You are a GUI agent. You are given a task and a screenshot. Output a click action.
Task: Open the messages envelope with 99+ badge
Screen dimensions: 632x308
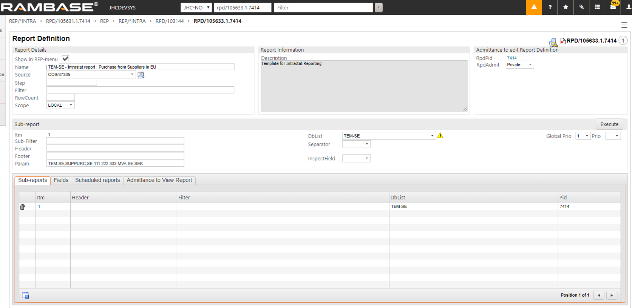613,7
